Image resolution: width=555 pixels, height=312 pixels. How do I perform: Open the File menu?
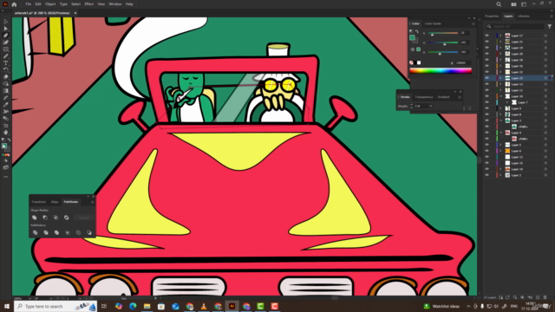tap(29, 4)
